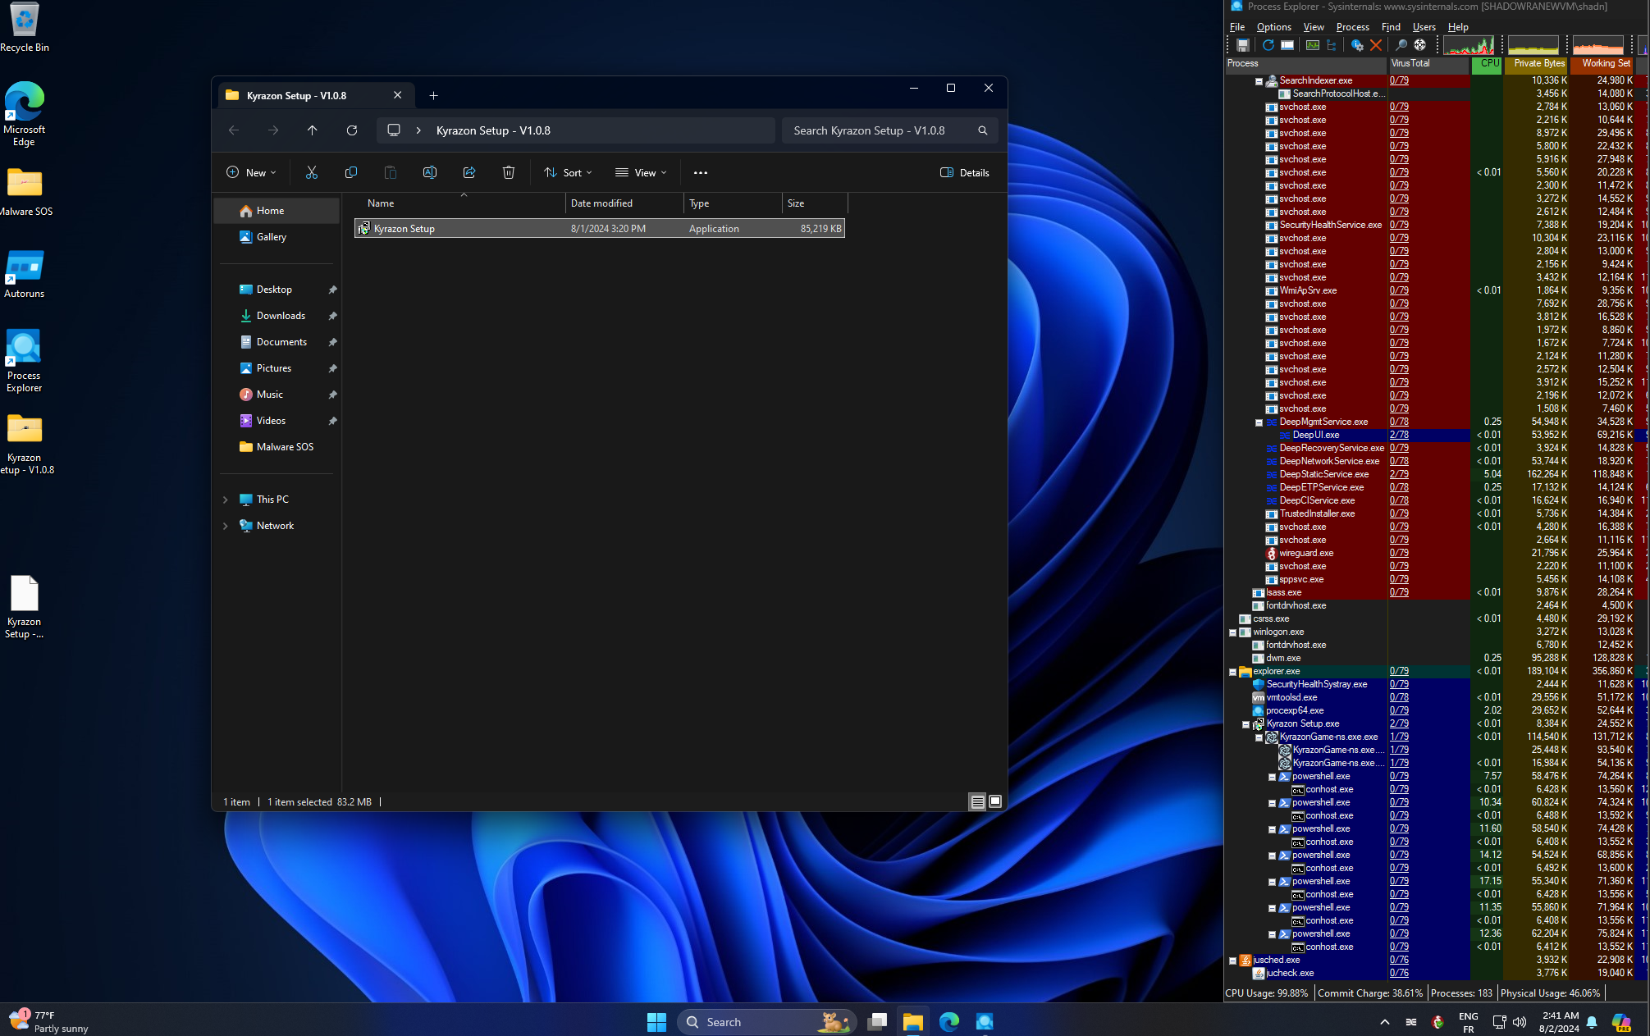The height and width of the screenshot is (1036, 1650).
Task: Collapse the KyrazonGame-ns.exe.exe parent node
Action: click(x=1259, y=737)
